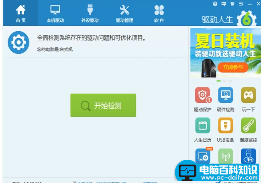Open main menu list icon

pos(241,4)
